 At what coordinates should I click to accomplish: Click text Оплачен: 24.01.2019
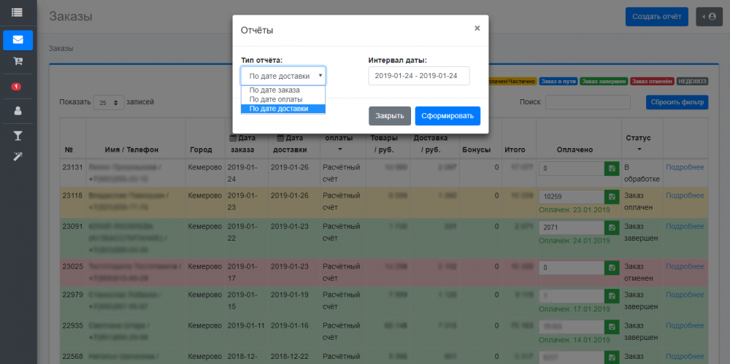tap(574, 241)
